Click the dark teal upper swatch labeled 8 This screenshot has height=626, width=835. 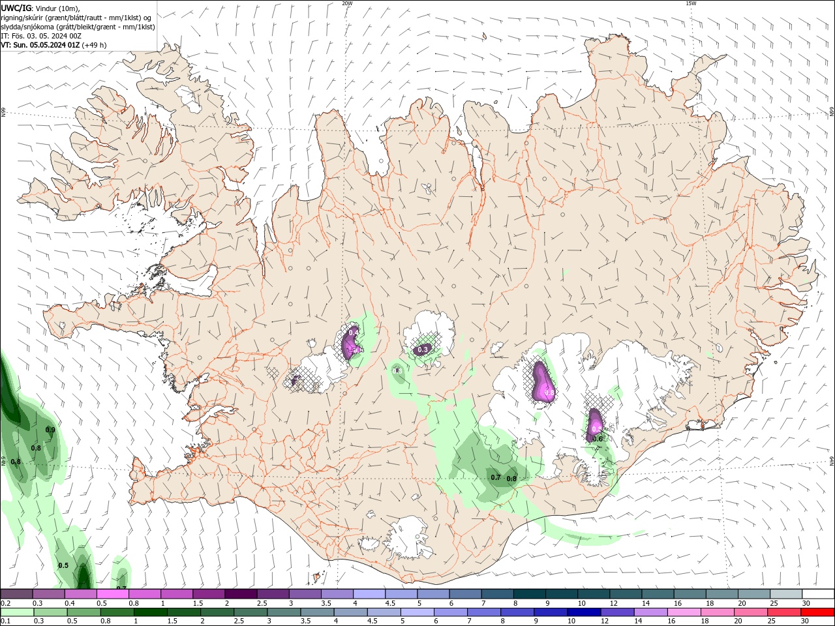(x=530, y=594)
